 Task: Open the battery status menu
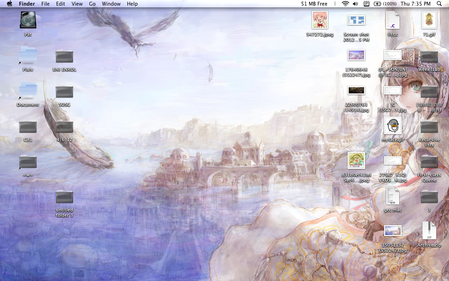(x=385, y=4)
